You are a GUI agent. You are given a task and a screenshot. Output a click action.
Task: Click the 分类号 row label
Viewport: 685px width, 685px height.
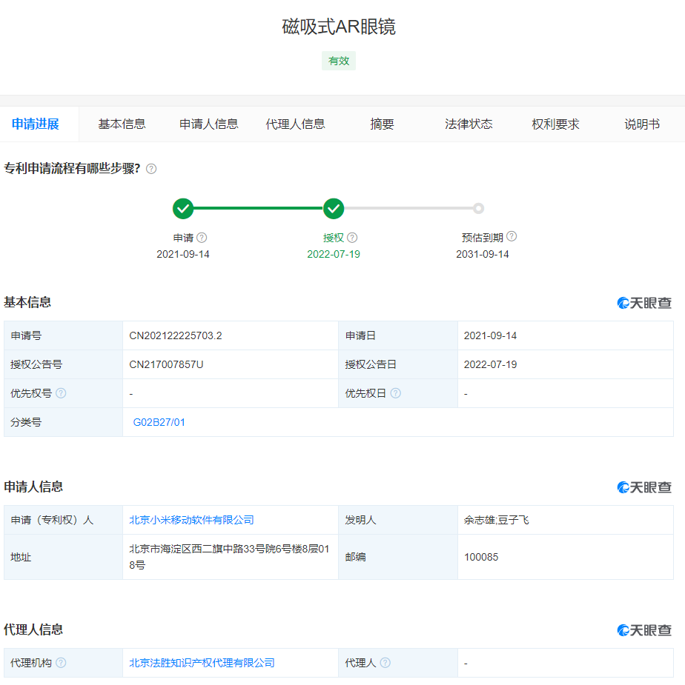click(26, 422)
